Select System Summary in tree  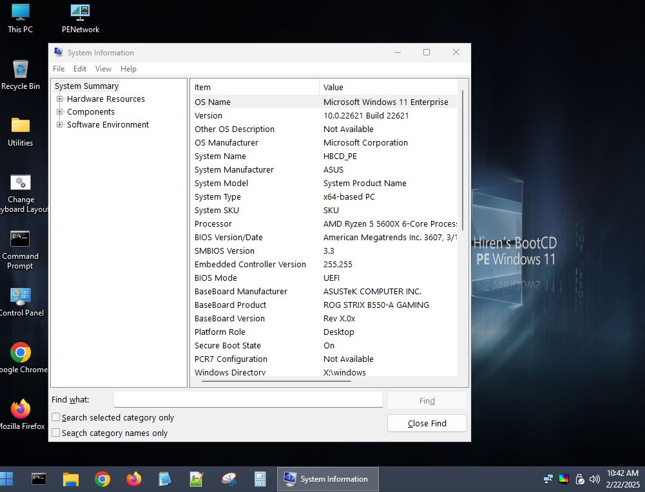click(86, 86)
